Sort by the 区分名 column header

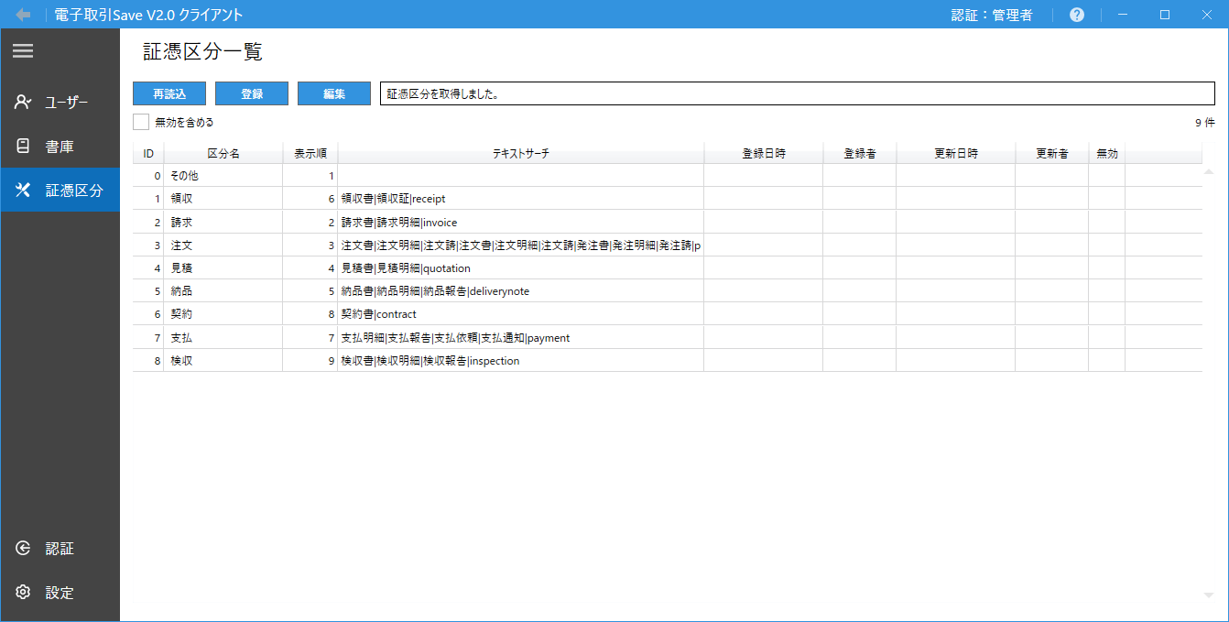[223, 154]
